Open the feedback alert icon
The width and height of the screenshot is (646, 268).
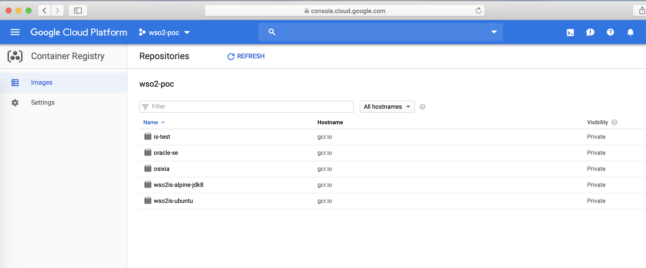click(x=590, y=32)
